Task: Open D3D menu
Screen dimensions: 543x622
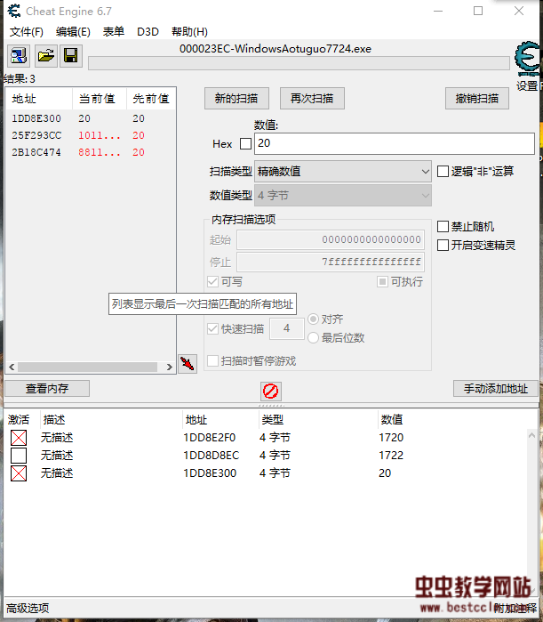Action: [148, 32]
